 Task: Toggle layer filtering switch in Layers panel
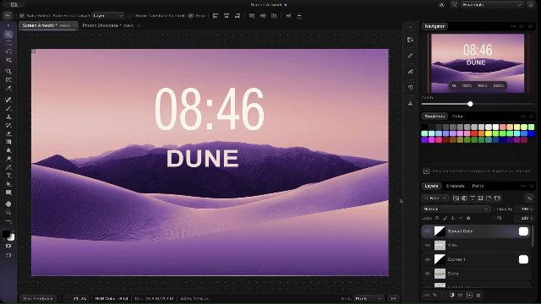(x=530, y=198)
